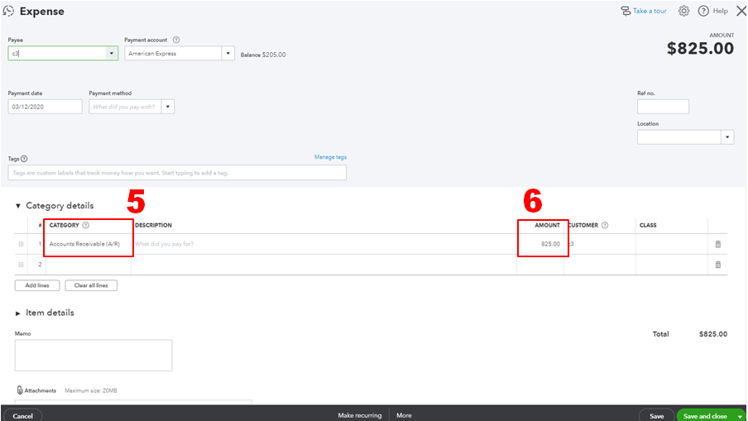
Task: Open the Location dropdown arrow
Action: (x=727, y=137)
